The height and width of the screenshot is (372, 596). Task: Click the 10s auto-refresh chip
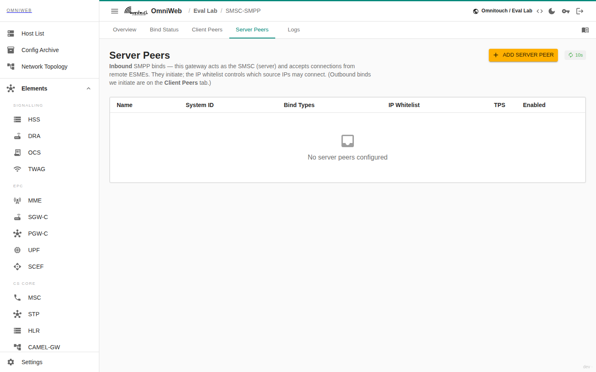pos(575,55)
